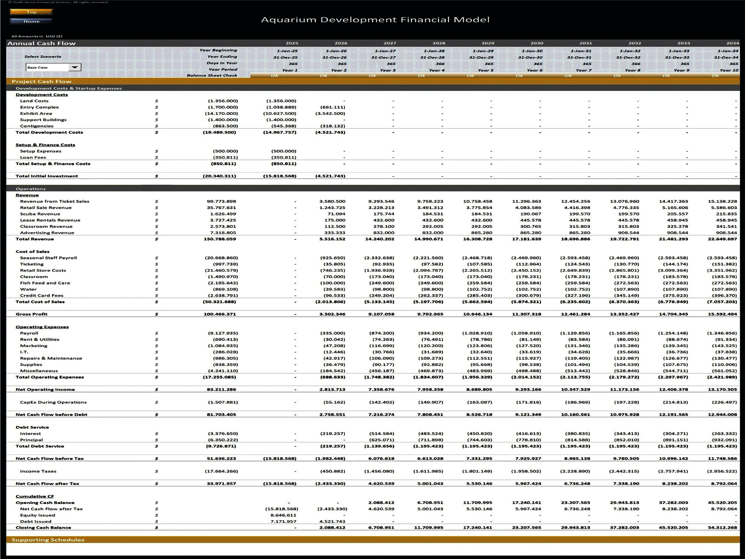Select the Principal row label

click(x=31, y=440)
